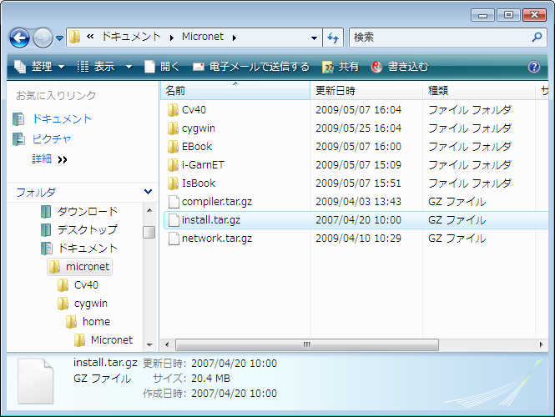
Task: Click tree scrollbar down arrow
Action: click(149, 344)
